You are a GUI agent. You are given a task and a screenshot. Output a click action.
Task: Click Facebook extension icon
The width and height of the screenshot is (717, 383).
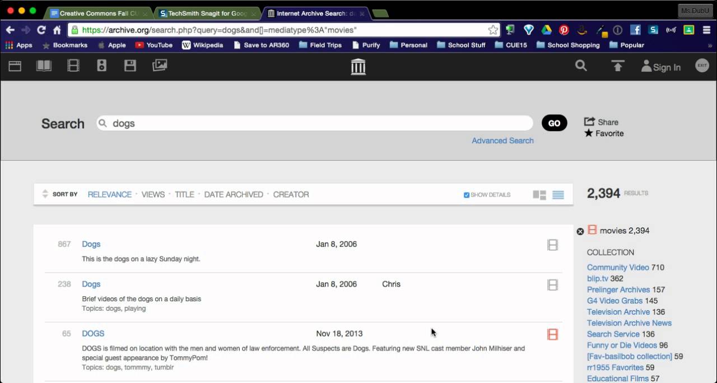click(635, 30)
